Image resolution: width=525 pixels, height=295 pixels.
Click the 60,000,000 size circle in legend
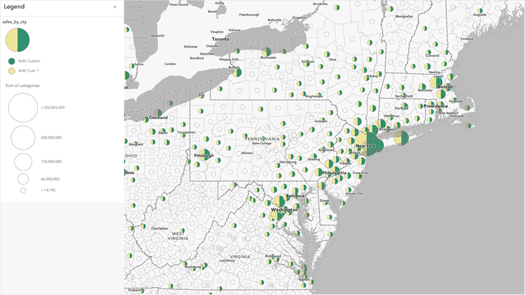[x=23, y=179]
